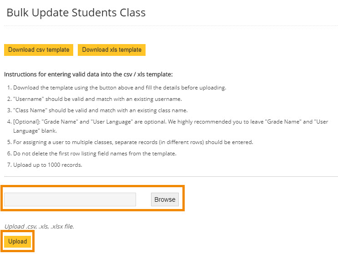Viewport: 338px width, 254px height.
Task: Click the Download xls template button
Action: (111, 50)
